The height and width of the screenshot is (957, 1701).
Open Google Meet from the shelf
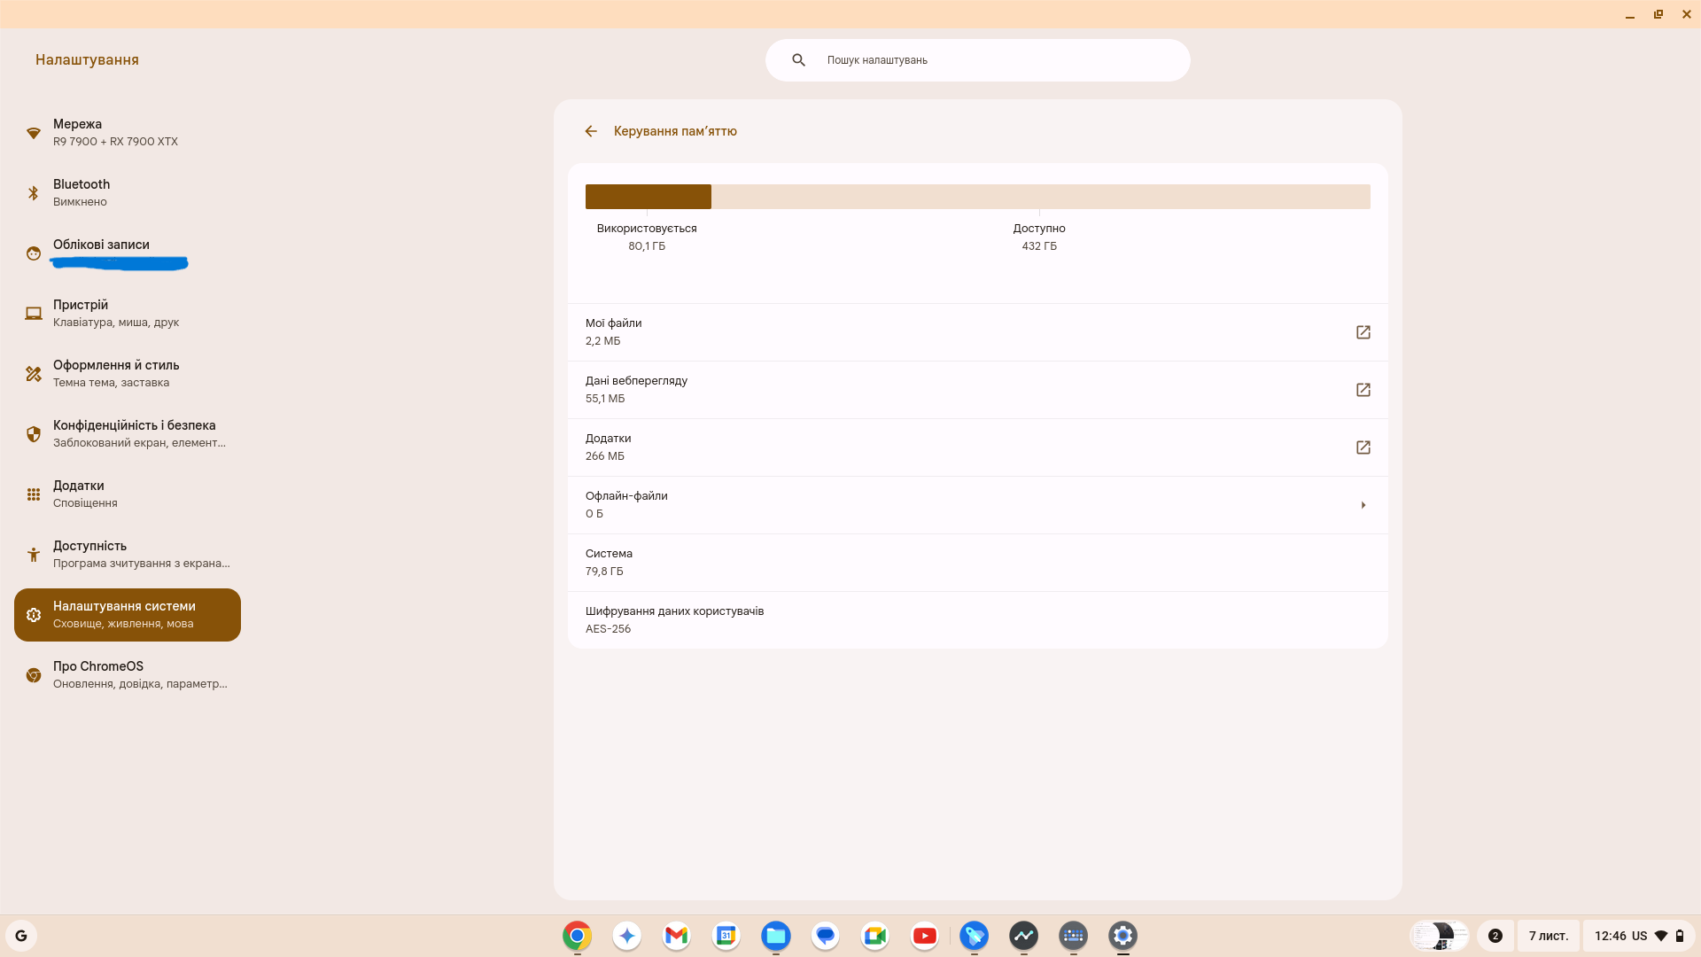[874, 936]
